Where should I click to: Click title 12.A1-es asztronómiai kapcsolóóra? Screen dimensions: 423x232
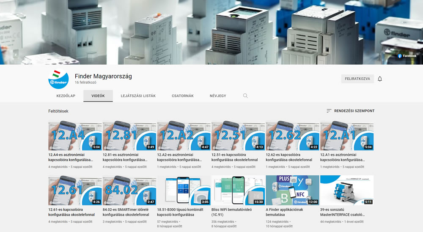[343, 157]
